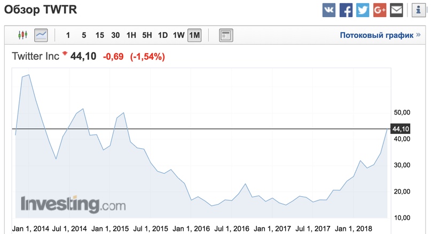The height and width of the screenshot is (234, 431).
Task: Select the area line chart type
Action: pos(41,35)
